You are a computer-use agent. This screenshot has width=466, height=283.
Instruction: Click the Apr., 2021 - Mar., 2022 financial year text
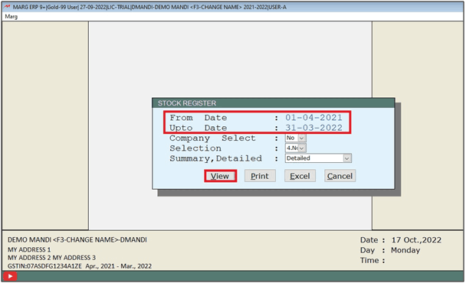click(x=119, y=266)
